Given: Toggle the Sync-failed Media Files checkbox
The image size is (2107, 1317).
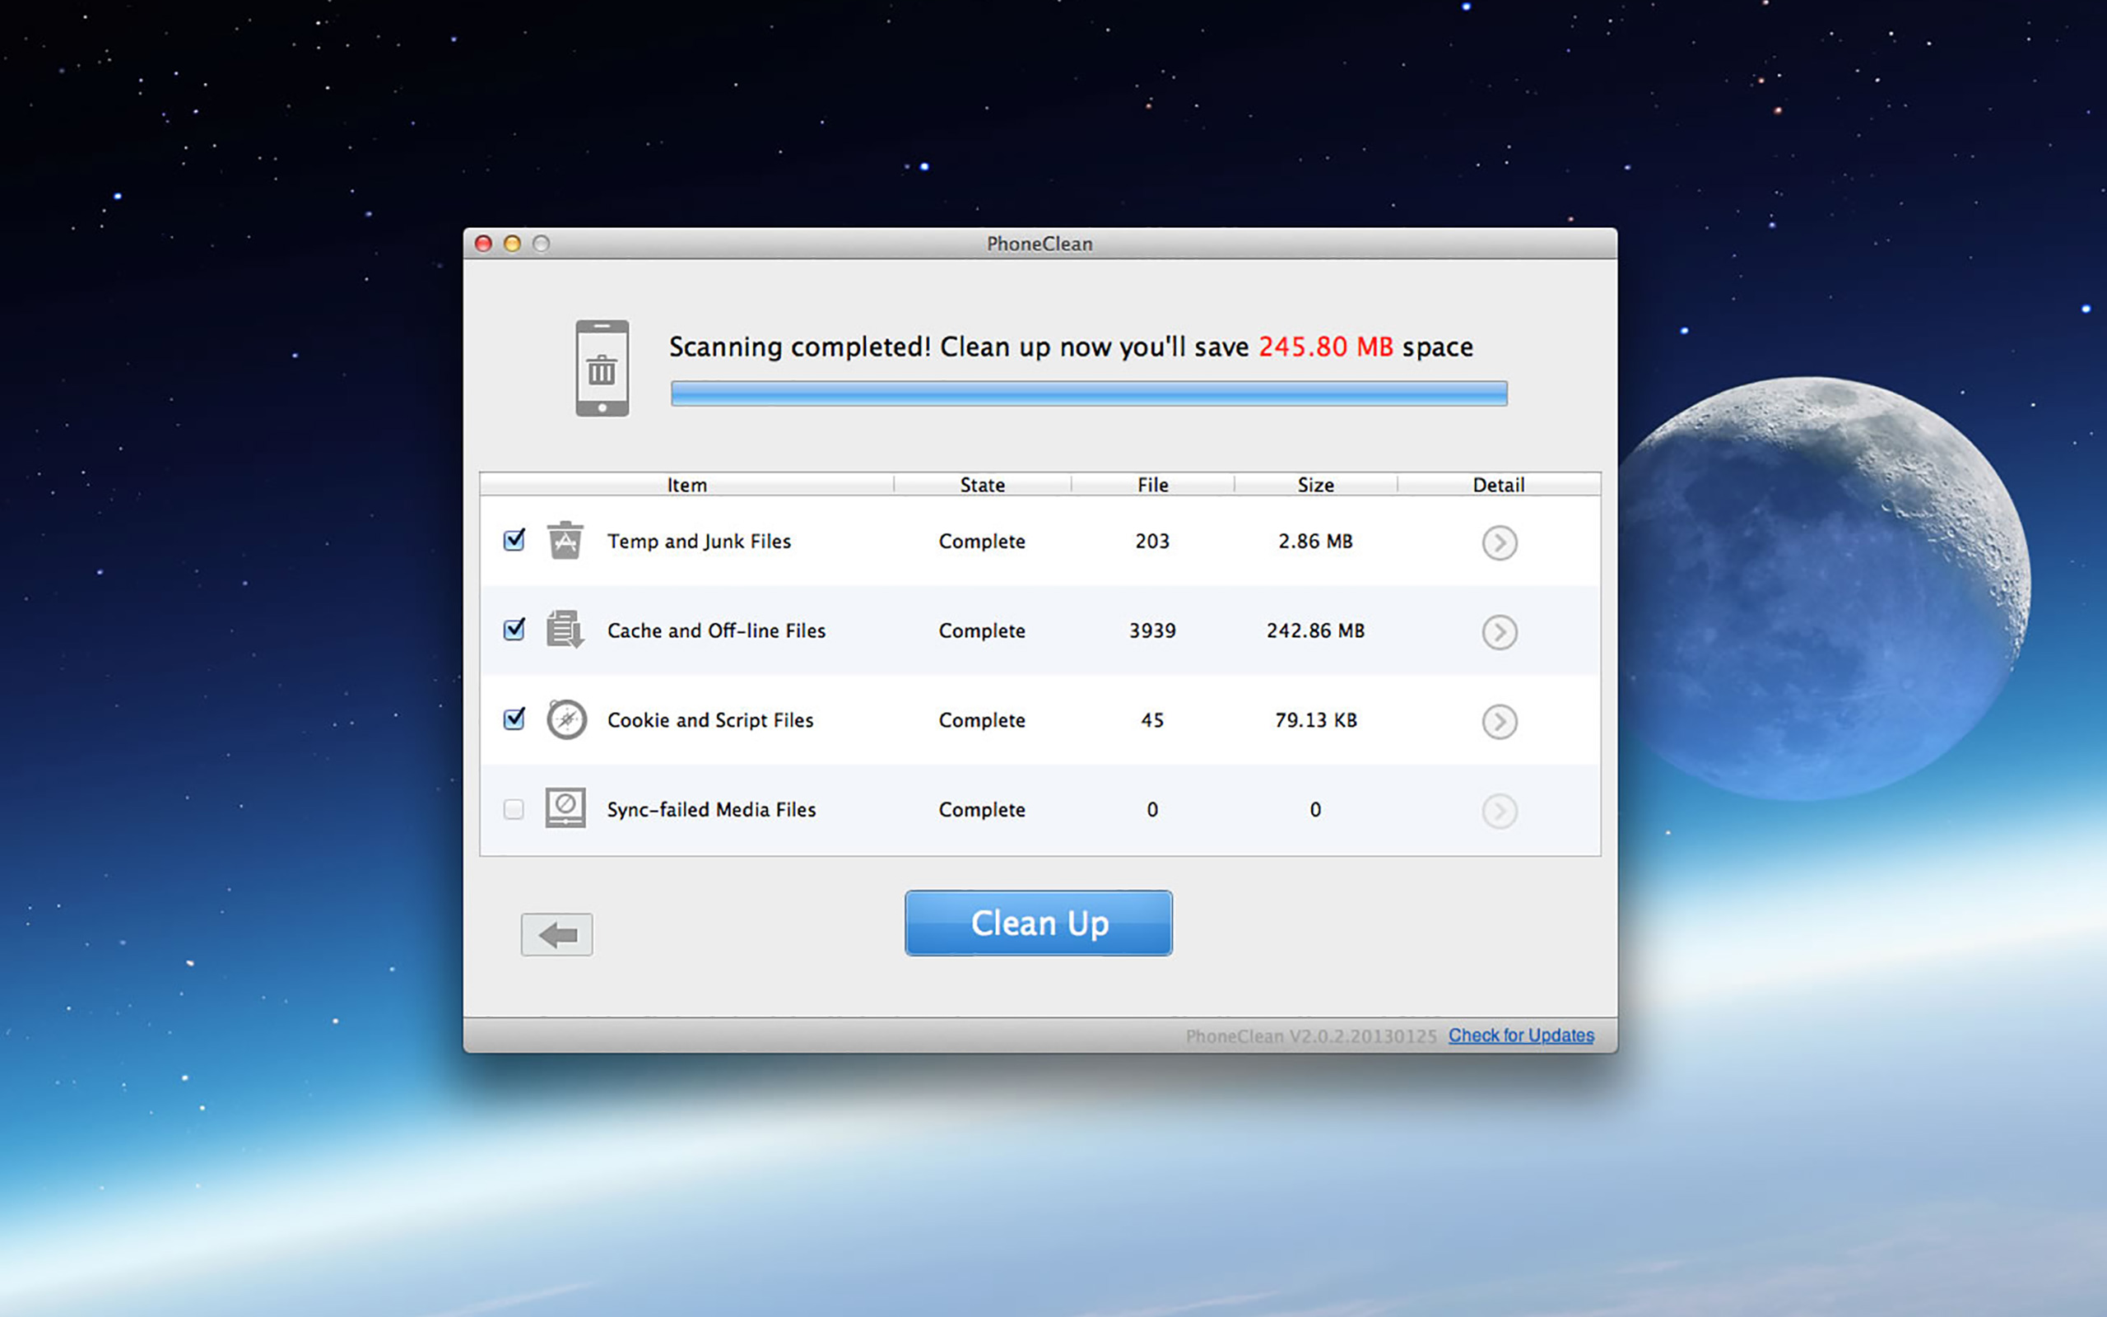Looking at the screenshot, I should 514,809.
